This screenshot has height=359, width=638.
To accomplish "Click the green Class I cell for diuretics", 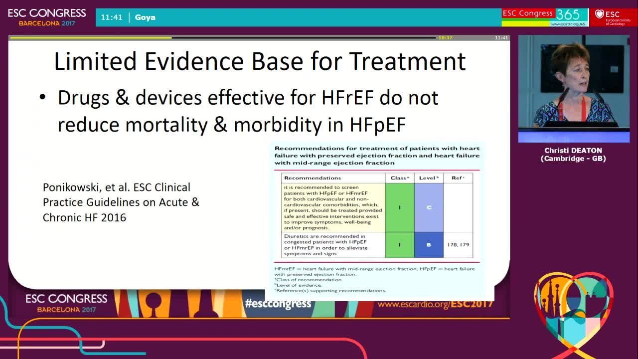I will point(399,245).
